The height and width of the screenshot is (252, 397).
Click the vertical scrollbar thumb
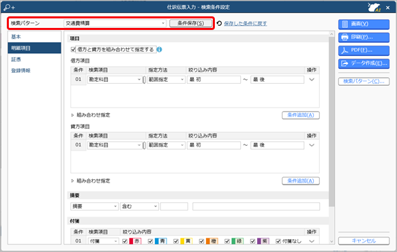tap(332, 122)
